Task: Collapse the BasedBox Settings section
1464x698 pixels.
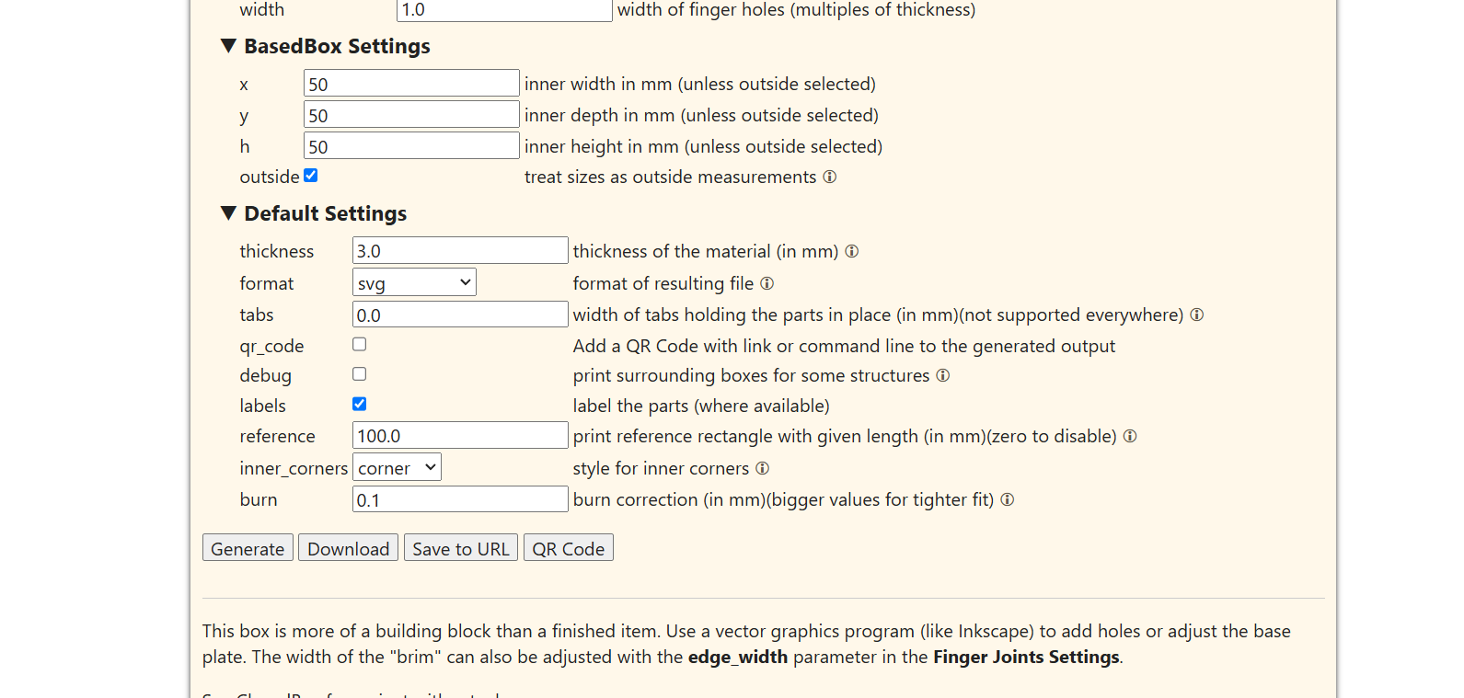Action: 326,46
